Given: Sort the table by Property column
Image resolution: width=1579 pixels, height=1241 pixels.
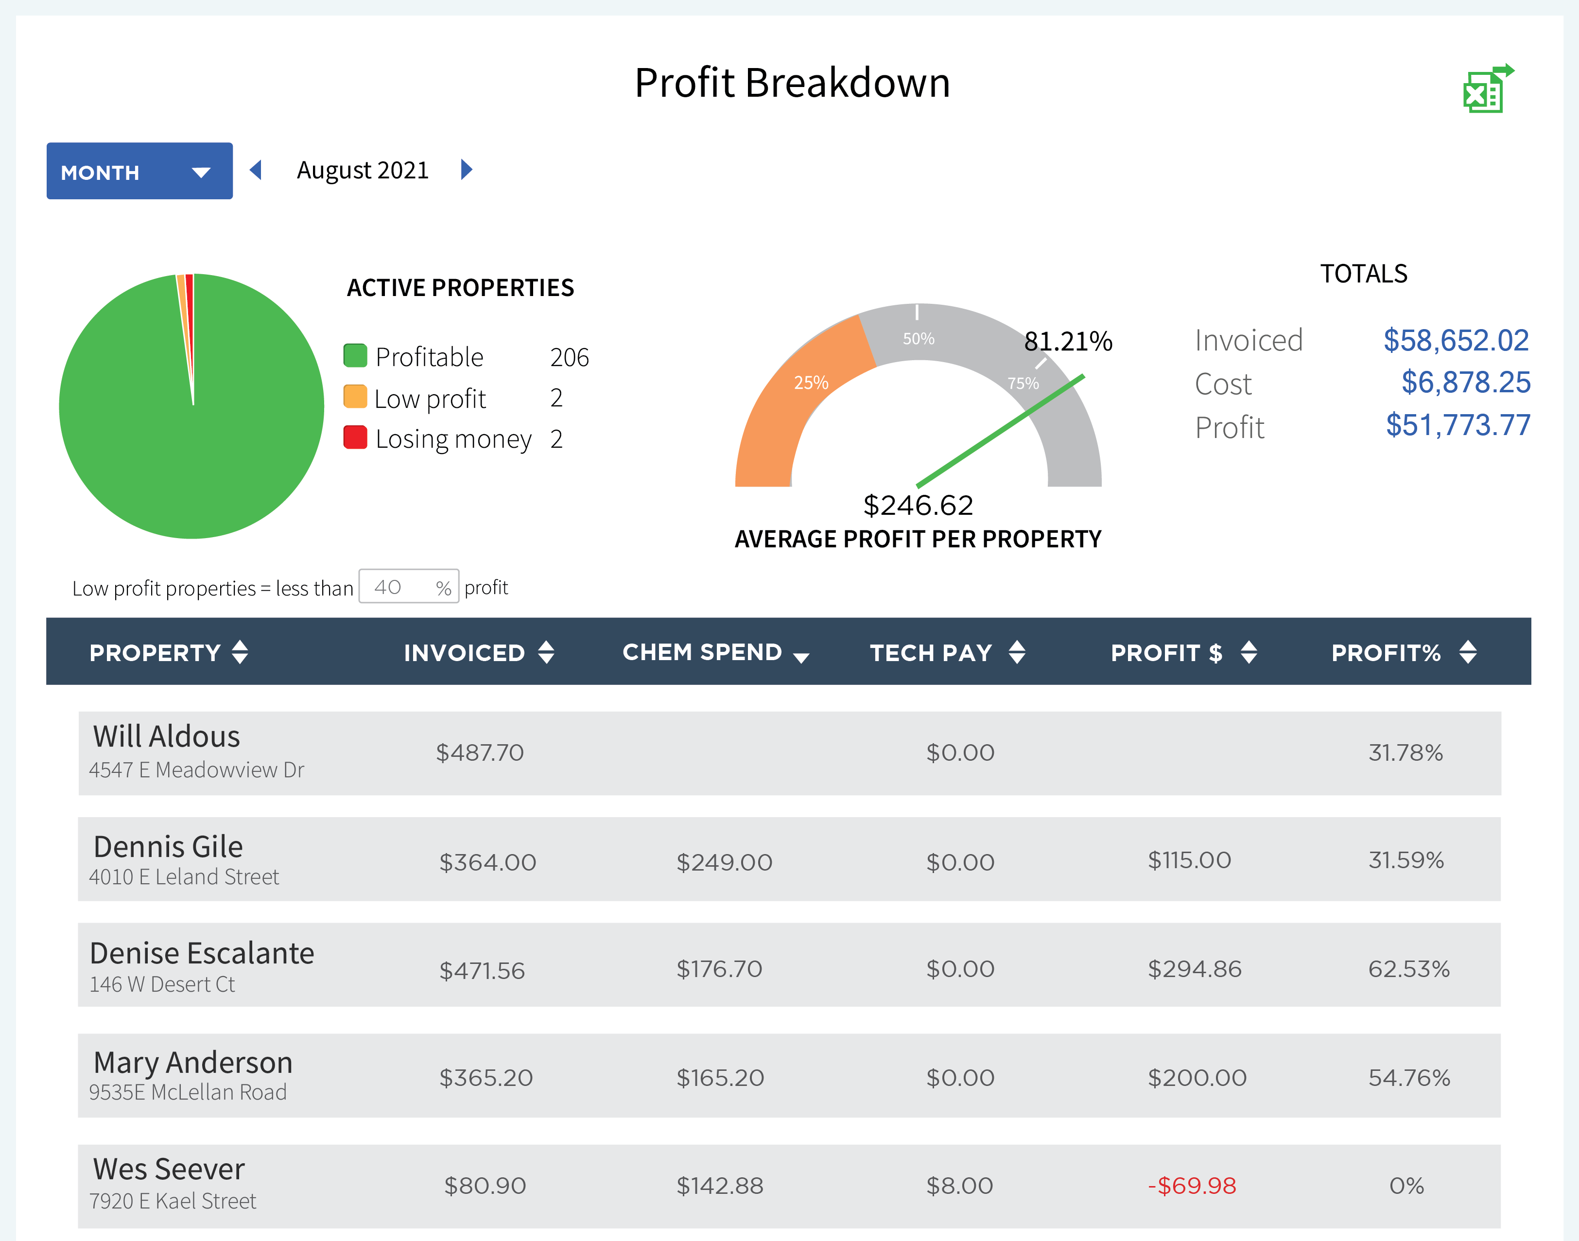Looking at the screenshot, I should click(x=238, y=652).
